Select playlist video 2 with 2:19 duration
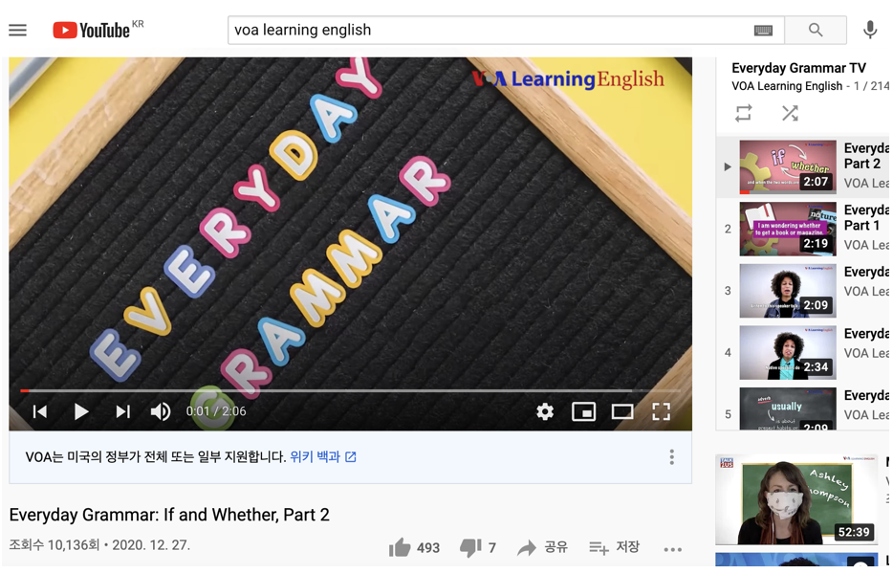Image resolution: width=893 pixels, height=574 pixels. (788, 229)
